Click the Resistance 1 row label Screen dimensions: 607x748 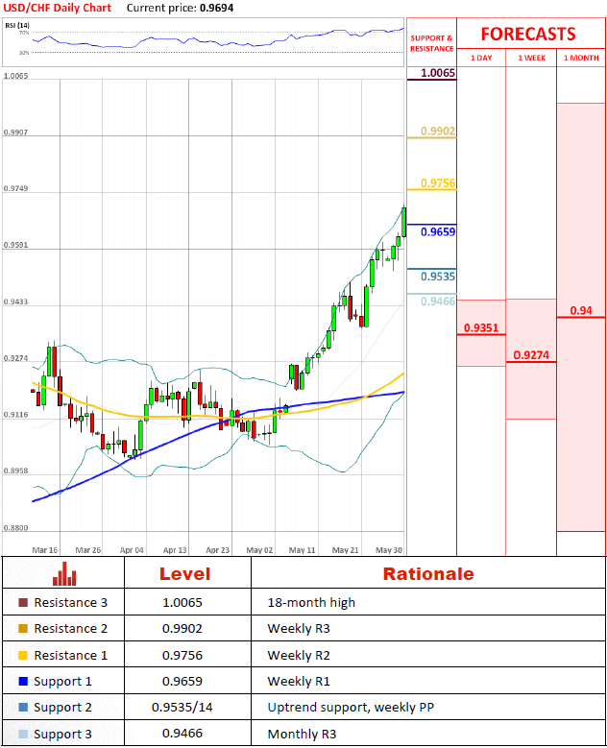tap(71, 655)
